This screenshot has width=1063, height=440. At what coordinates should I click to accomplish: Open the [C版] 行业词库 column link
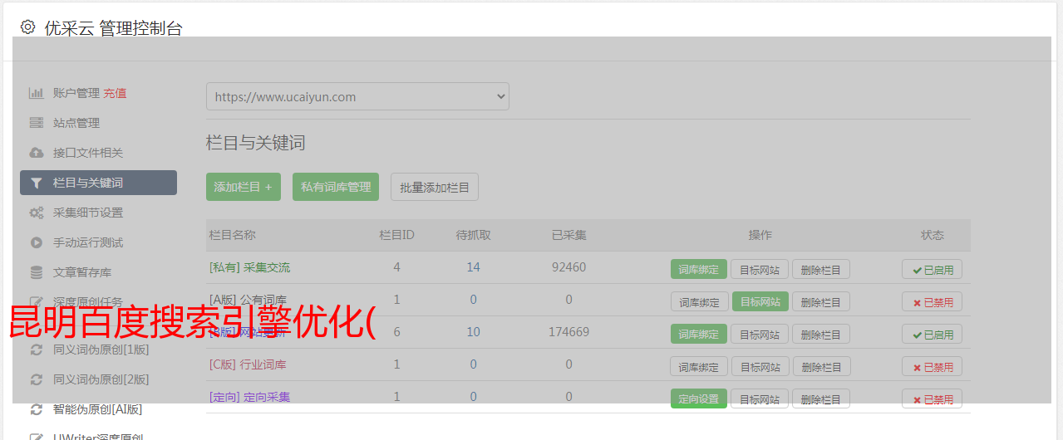click(248, 364)
